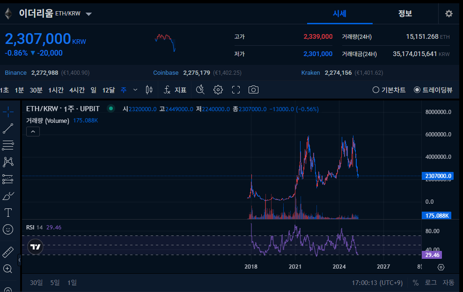463x292 pixels.
Task: Click the mini price sparkline chart
Action: (x=165, y=43)
